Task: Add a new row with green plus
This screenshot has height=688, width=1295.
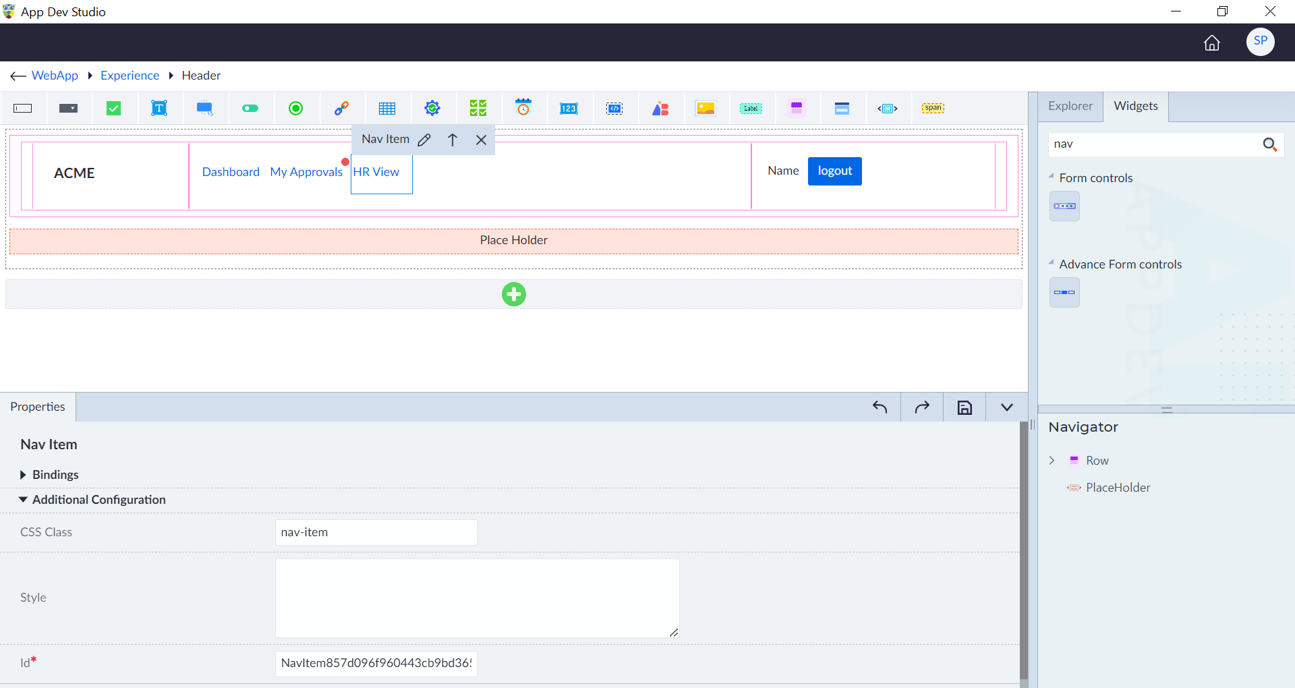Action: click(x=514, y=294)
